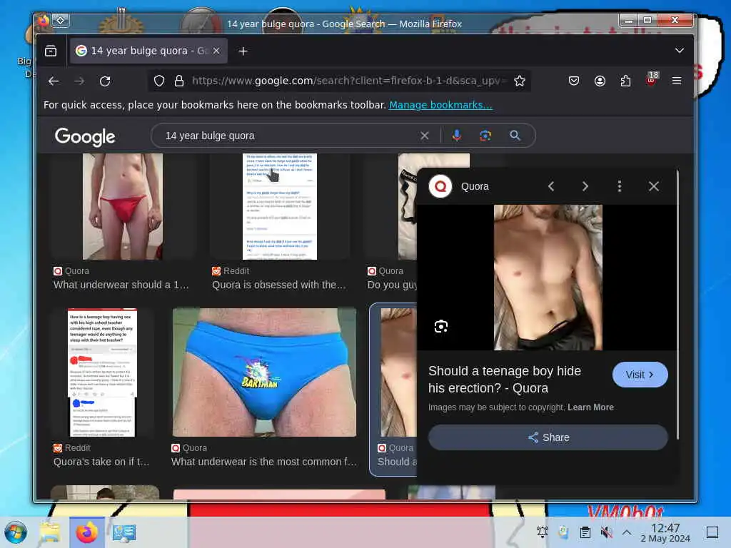Open notifications bell in system tray

coord(543,532)
